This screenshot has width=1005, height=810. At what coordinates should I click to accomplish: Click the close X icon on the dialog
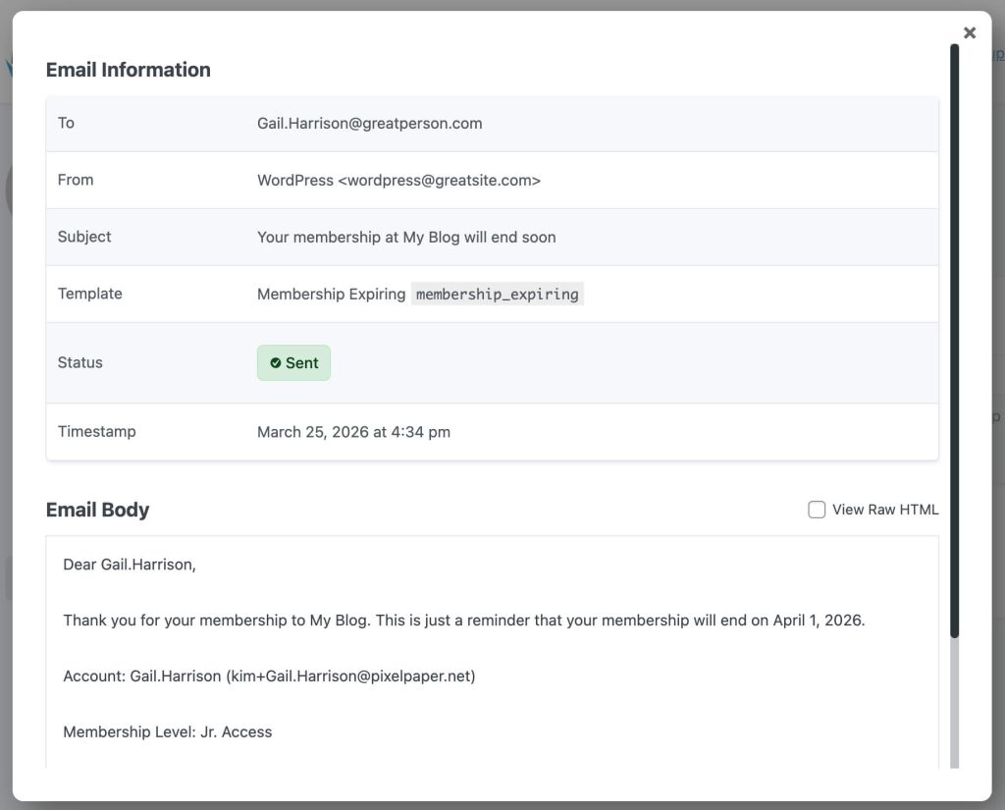pyautogui.click(x=970, y=32)
